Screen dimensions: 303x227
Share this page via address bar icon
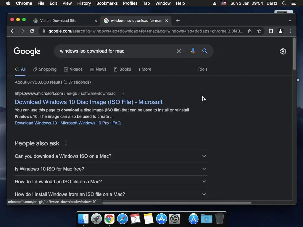pos(250,31)
